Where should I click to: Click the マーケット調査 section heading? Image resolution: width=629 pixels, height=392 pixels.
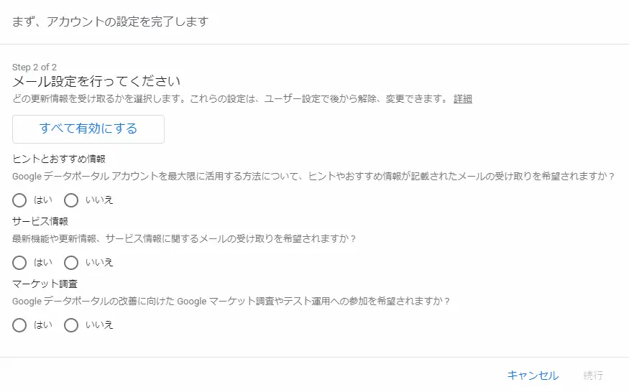click(45, 284)
